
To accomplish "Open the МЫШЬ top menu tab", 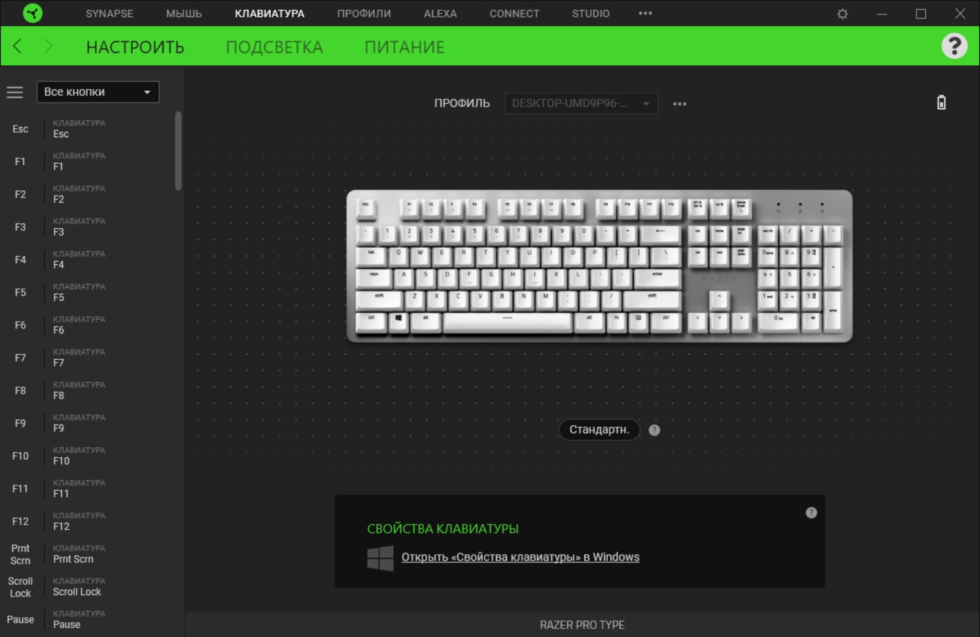I will pos(184,13).
